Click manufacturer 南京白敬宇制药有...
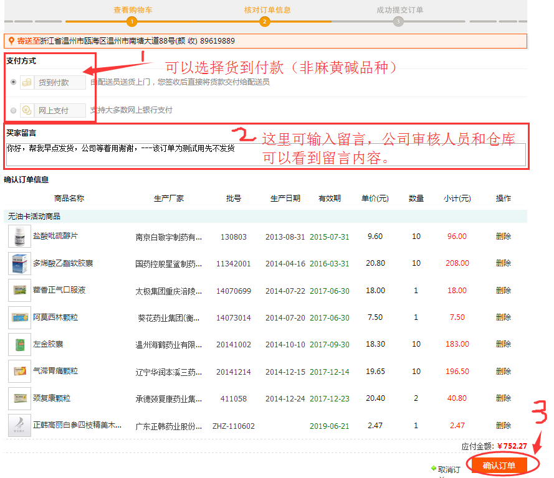 point(168,237)
